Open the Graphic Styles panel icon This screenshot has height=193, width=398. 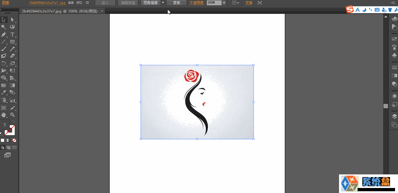[x=394, y=104]
